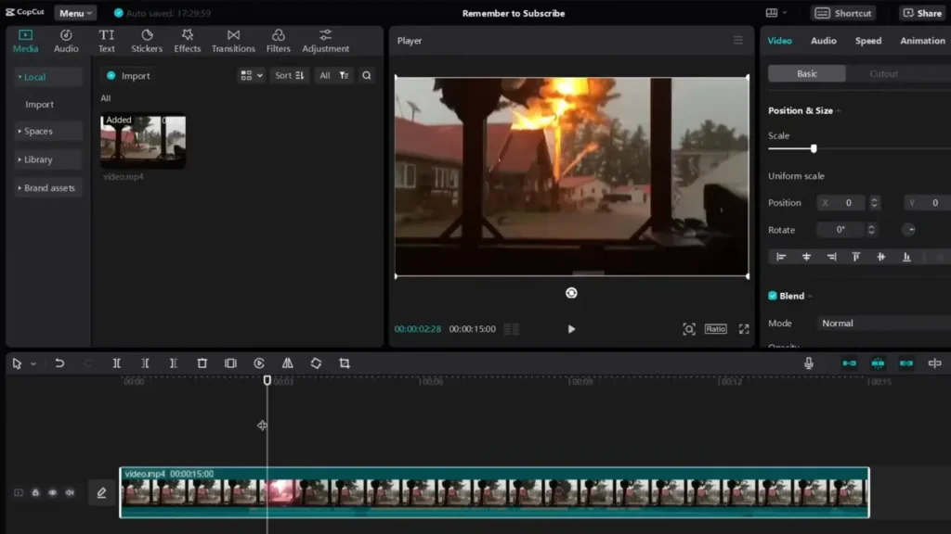
Task: Click the Undo arrow icon
Action: click(59, 363)
